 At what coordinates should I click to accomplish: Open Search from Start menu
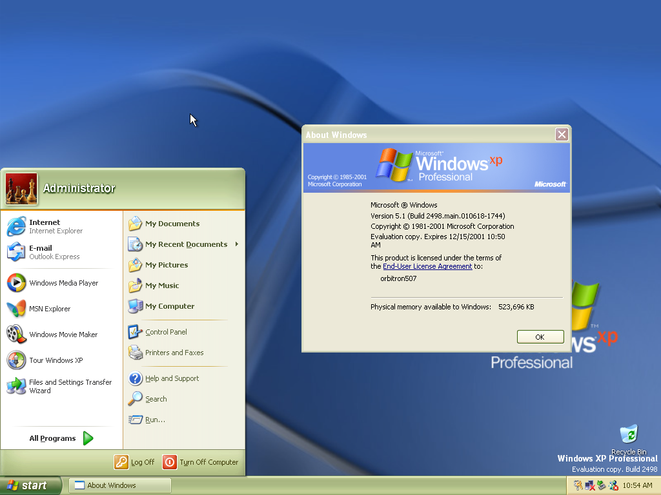[184, 398]
